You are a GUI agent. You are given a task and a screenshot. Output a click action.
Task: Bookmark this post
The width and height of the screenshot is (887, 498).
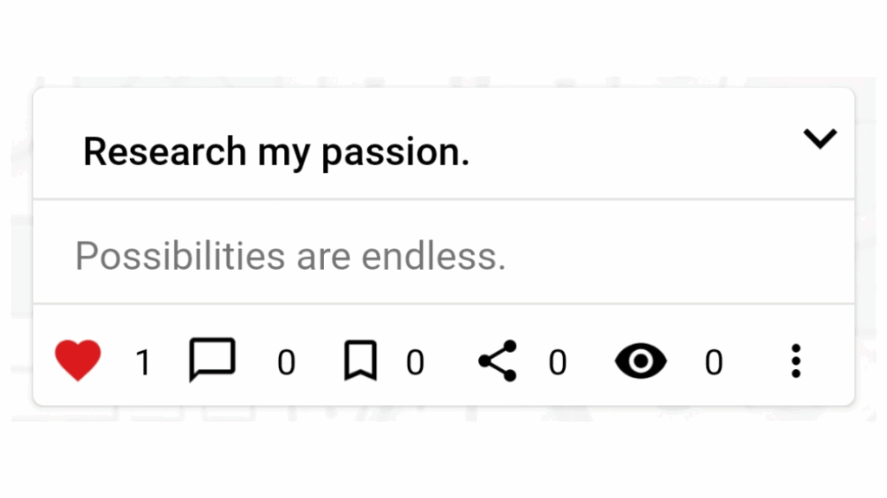pyautogui.click(x=360, y=361)
